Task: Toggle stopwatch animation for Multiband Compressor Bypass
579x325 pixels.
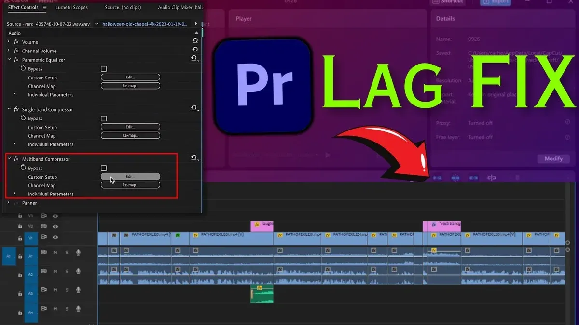Action: 23,168
